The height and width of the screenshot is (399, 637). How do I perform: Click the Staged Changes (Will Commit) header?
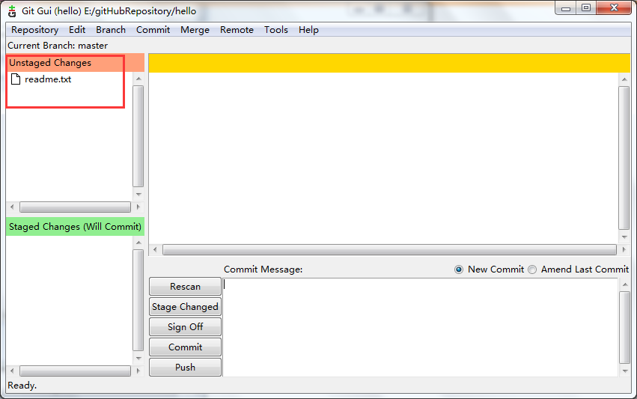(x=75, y=227)
